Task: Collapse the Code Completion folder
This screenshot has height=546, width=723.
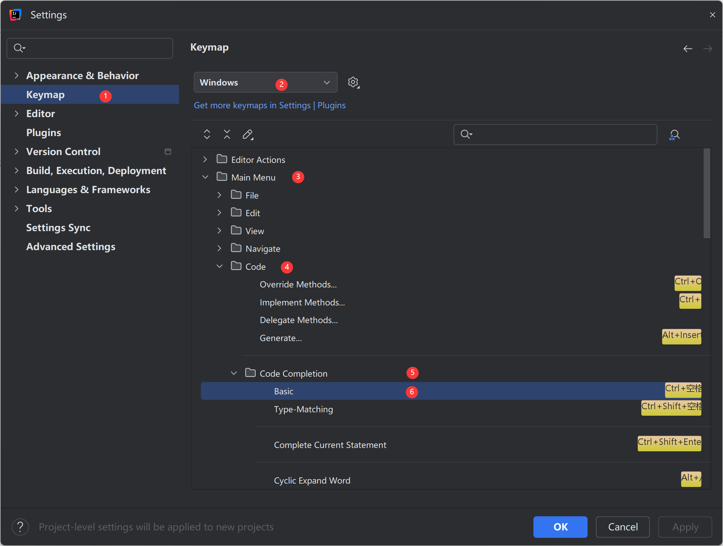Action: (234, 373)
